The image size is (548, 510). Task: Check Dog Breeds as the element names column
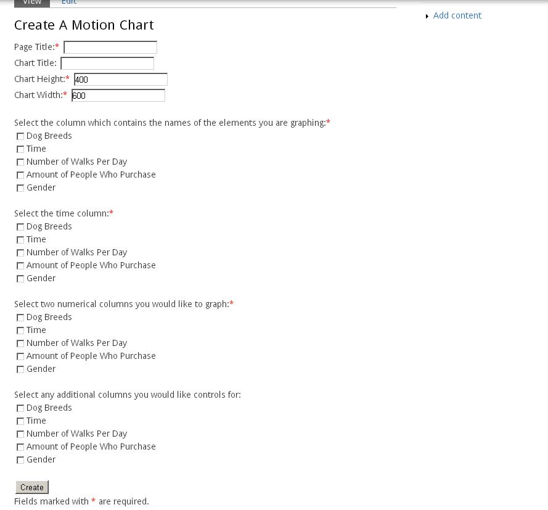tap(20, 136)
